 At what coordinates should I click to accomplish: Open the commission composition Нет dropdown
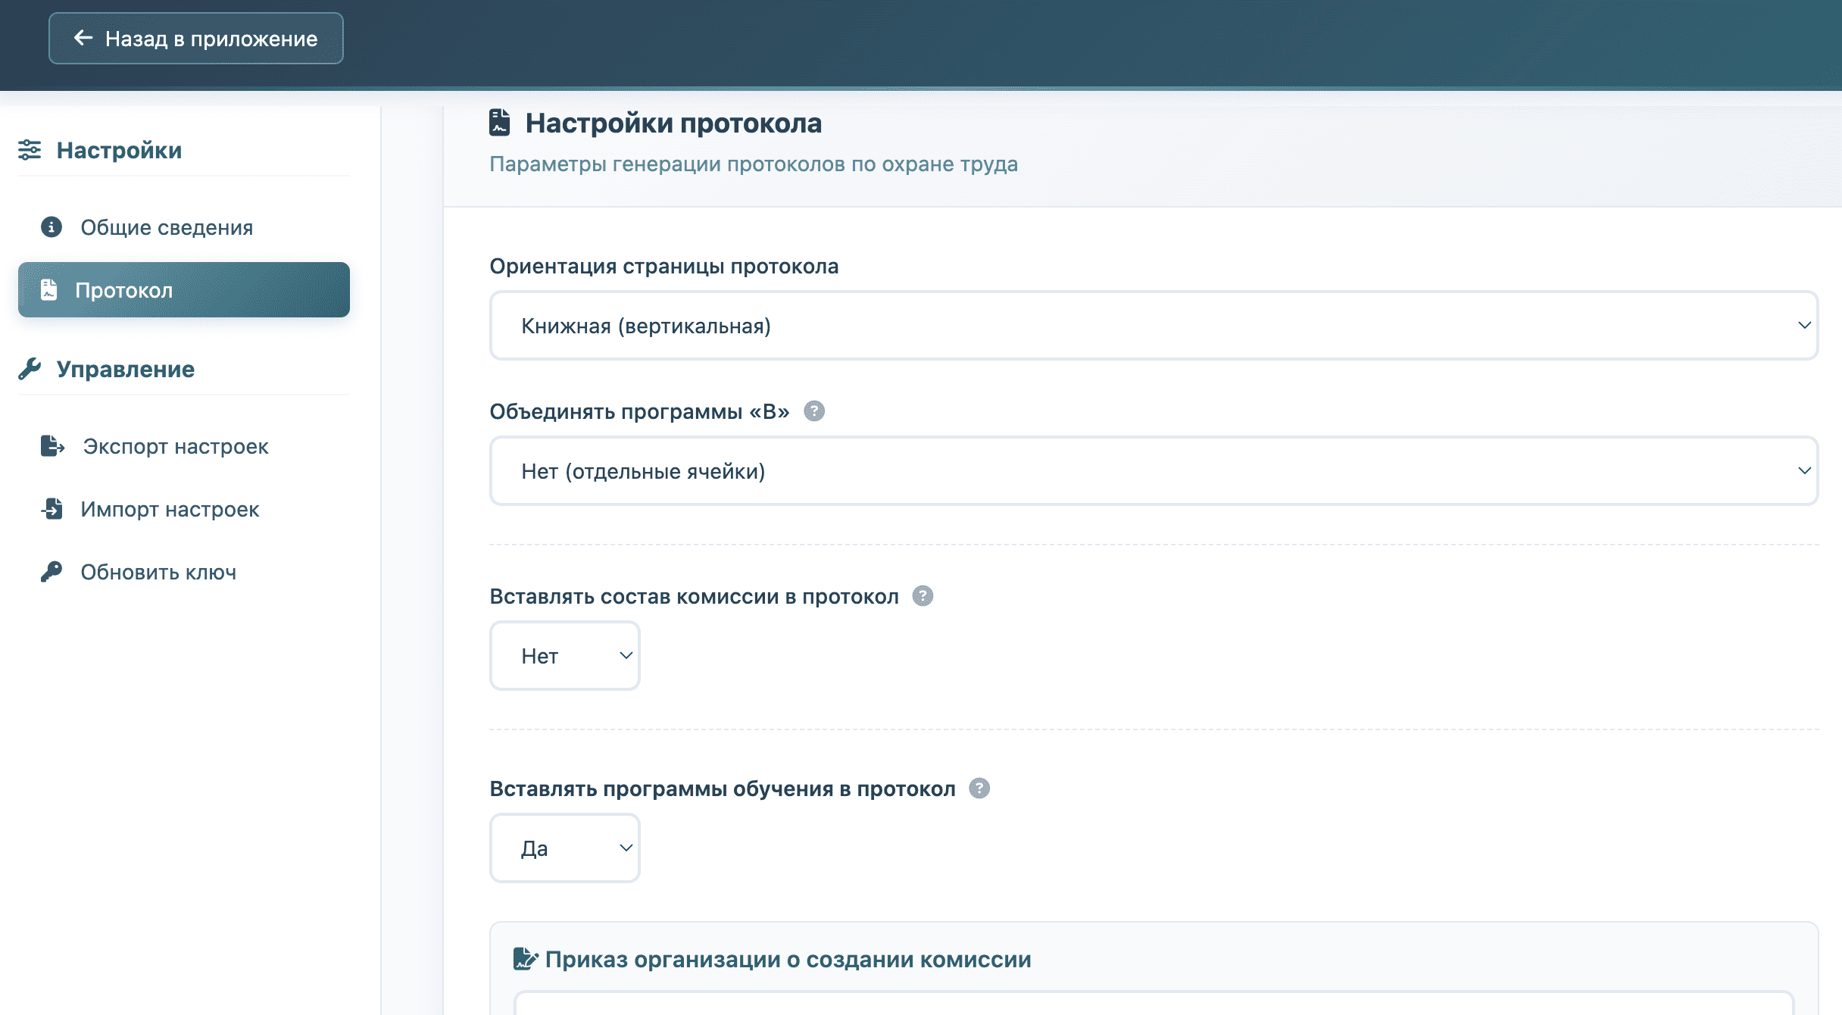tap(565, 656)
